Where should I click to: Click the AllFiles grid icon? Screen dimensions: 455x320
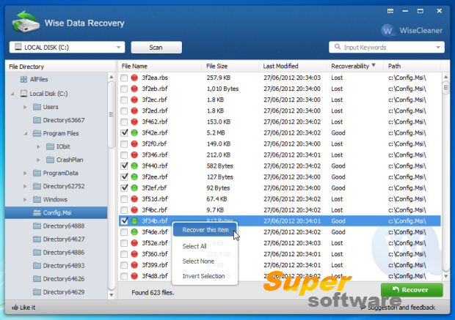click(x=23, y=79)
